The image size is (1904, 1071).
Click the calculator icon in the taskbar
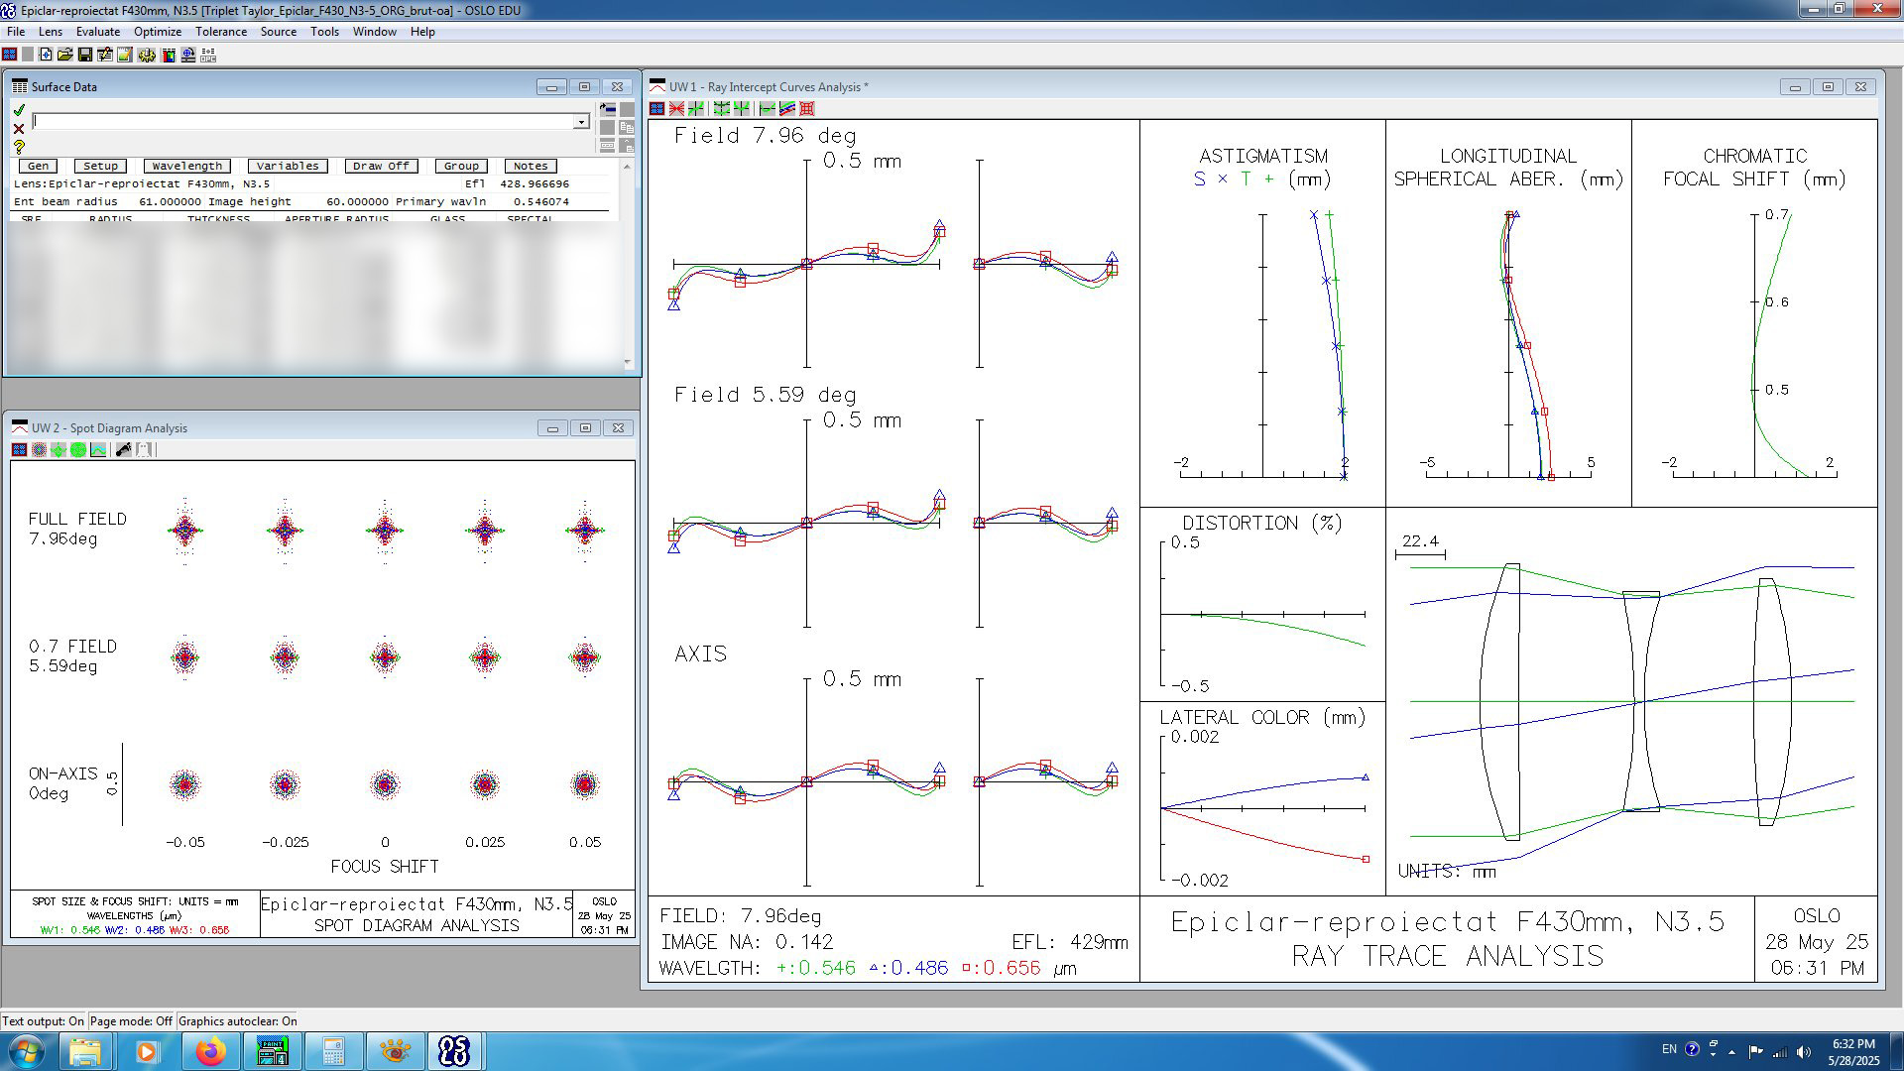333,1051
